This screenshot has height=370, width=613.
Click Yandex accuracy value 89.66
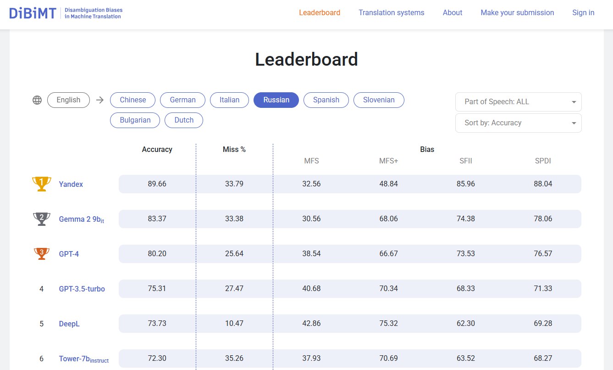(157, 184)
